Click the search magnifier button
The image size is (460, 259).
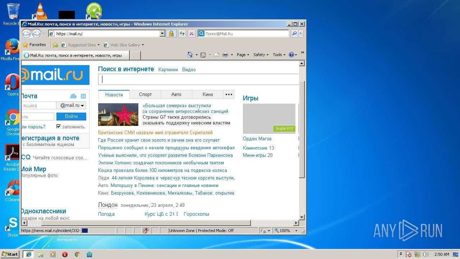tap(294, 33)
